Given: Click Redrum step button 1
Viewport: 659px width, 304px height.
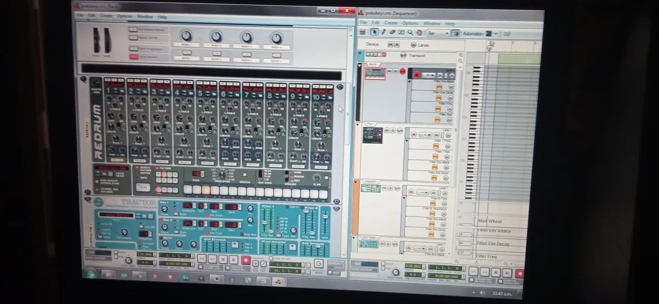Looking at the screenshot, I should point(188,190).
